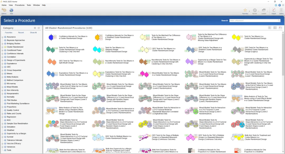Screen dimensions: 285x154
Task: Collapse all categories with minus icon
Action: click(39, 28)
